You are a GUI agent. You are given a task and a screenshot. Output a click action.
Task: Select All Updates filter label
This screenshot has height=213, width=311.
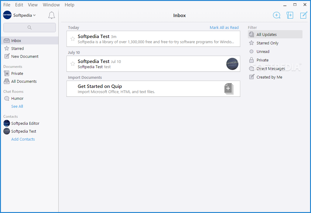coord(267,35)
